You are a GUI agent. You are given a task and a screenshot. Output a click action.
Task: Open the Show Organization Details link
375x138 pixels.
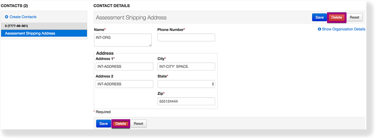[x=343, y=29]
